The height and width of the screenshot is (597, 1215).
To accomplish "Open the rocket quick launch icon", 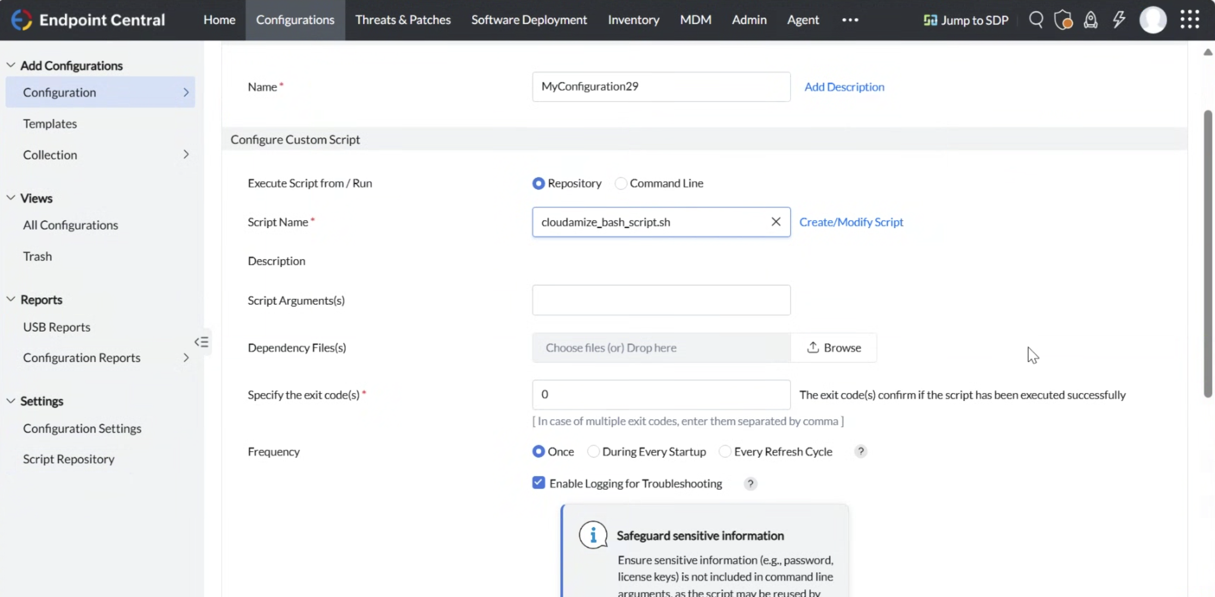I will coord(1090,20).
